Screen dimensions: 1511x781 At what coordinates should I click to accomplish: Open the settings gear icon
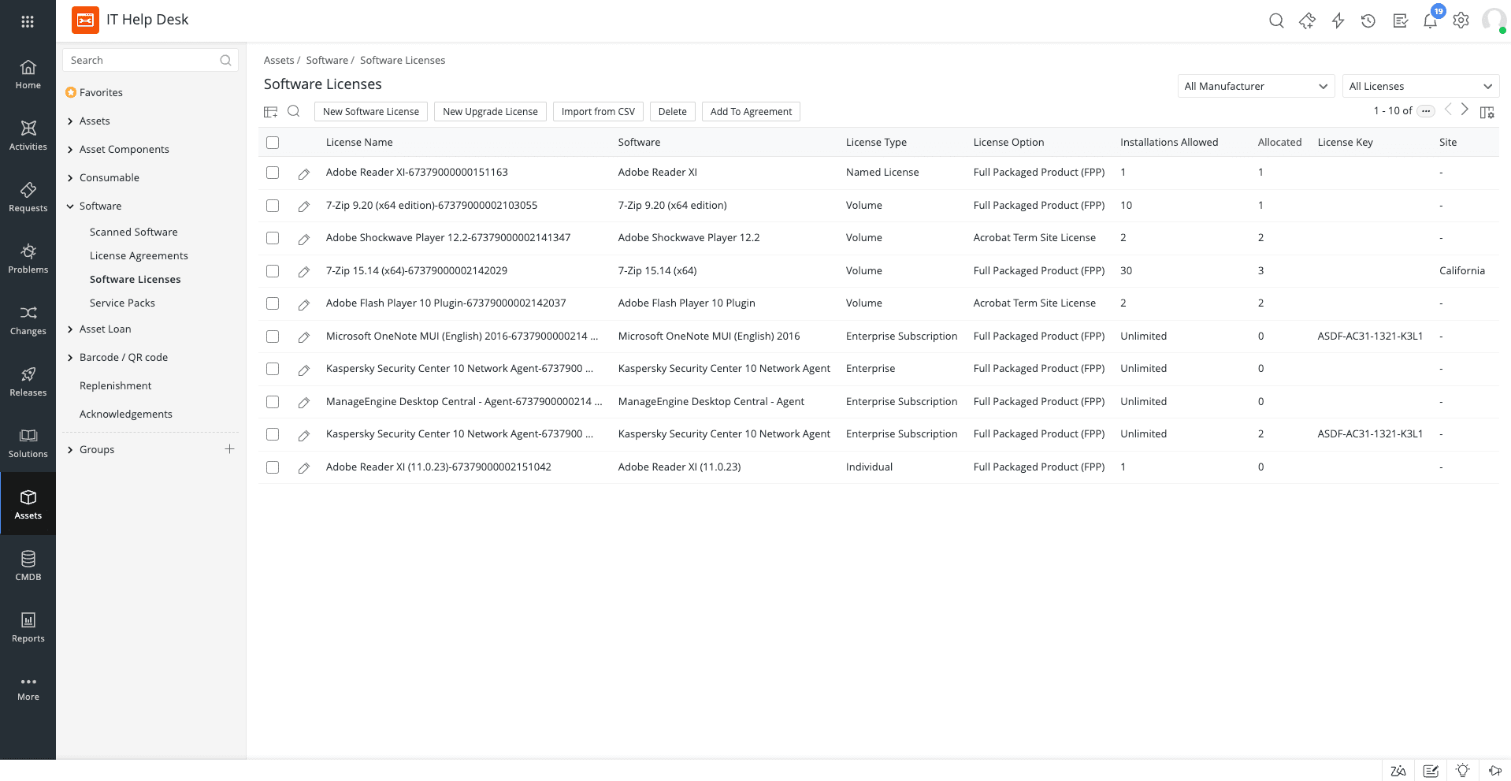point(1461,20)
